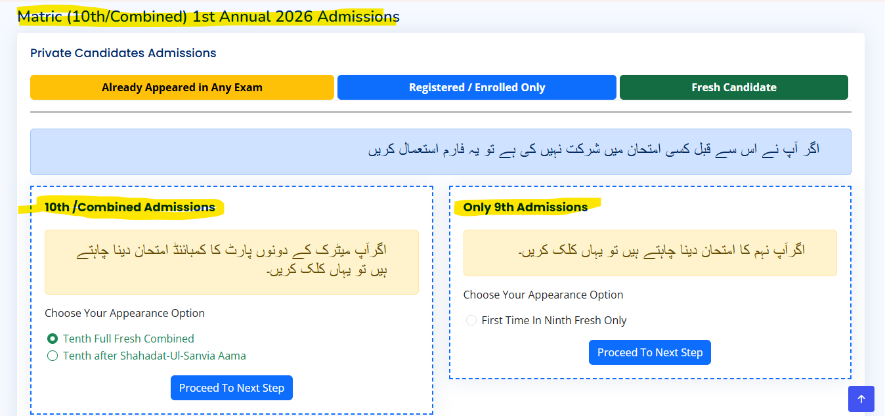Proceed To Next Step for Only 9th admission

pyautogui.click(x=649, y=352)
